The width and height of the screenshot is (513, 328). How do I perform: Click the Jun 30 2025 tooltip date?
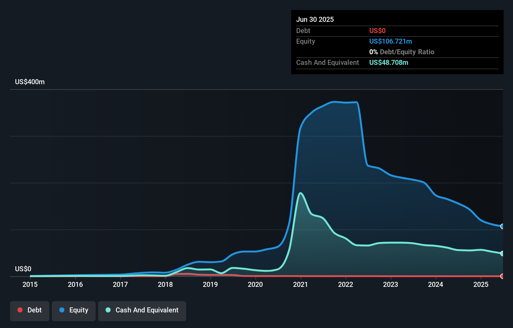click(315, 19)
